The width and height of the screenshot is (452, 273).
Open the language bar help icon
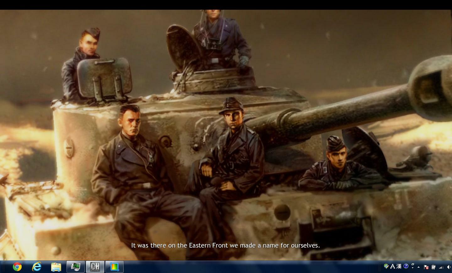(x=406, y=266)
